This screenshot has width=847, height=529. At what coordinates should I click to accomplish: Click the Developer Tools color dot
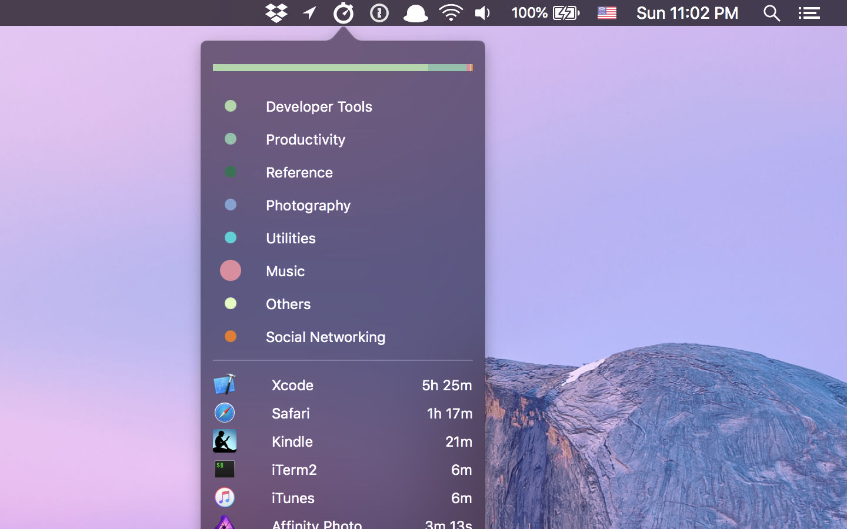coord(231,106)
